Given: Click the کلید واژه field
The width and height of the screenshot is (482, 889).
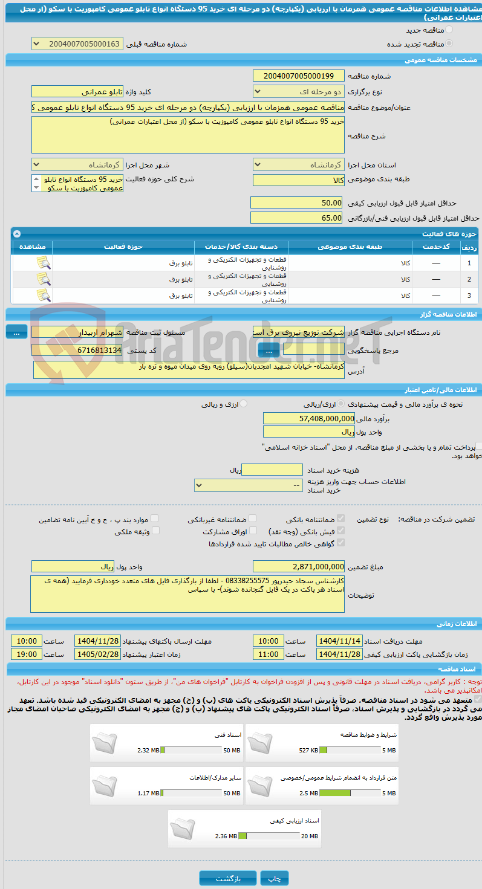Looking at the screenshot, I should pos(77,91).
